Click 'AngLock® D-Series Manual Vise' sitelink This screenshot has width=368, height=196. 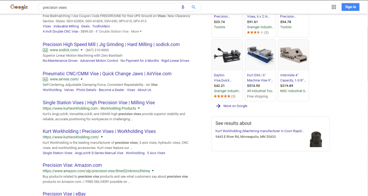point(99,153)
